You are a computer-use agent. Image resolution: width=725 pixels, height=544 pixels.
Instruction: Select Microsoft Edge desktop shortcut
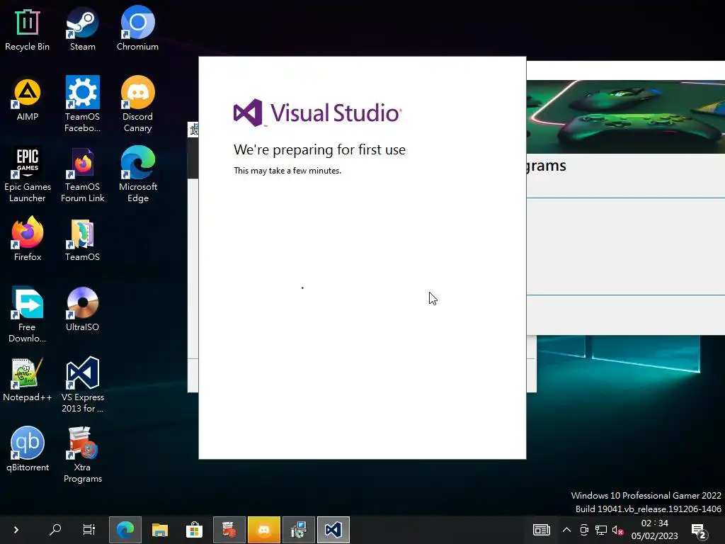click(137, 175)
